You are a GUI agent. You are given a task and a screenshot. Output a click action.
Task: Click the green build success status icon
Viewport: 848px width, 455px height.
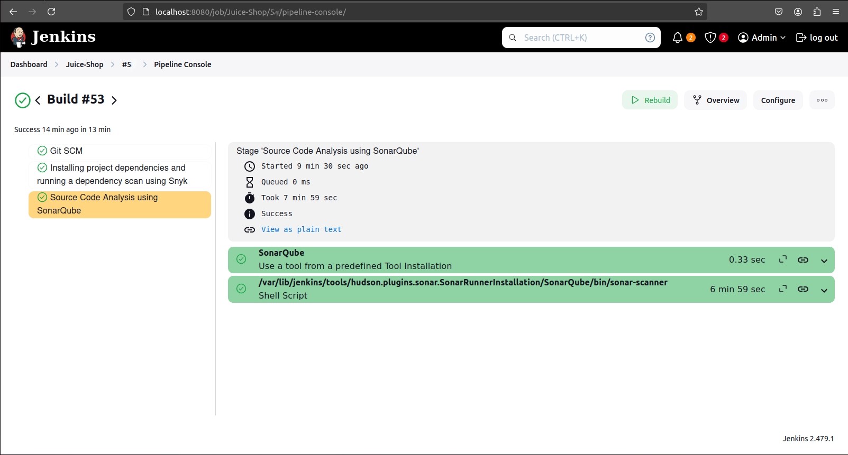click(x=23, y=100)
